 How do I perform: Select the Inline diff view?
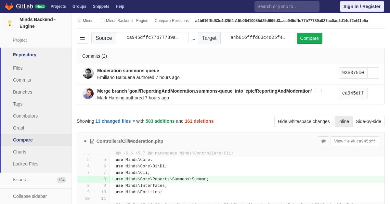point(344,121)
